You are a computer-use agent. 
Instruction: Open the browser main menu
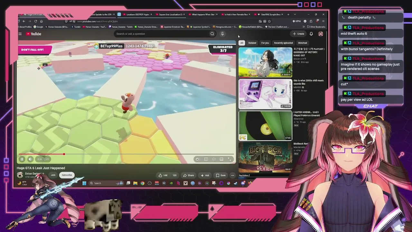323,21
